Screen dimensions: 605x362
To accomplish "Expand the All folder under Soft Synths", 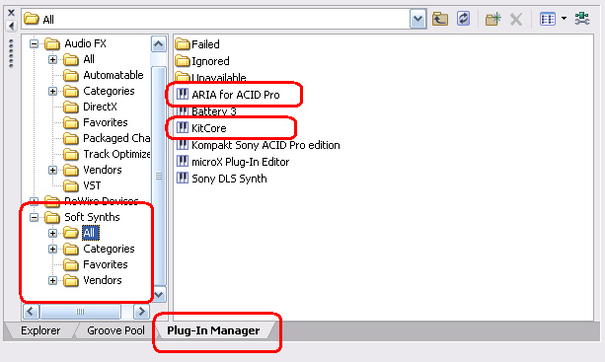I will click(x=52, y=233).
